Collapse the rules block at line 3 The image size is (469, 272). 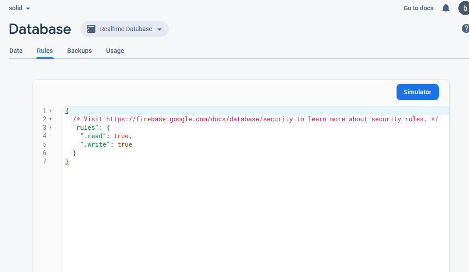[x=51, y=128]
